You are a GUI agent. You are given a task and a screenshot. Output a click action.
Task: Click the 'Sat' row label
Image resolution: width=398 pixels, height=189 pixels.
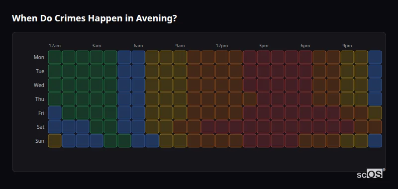pyautogui.click(x=41, y=127)
